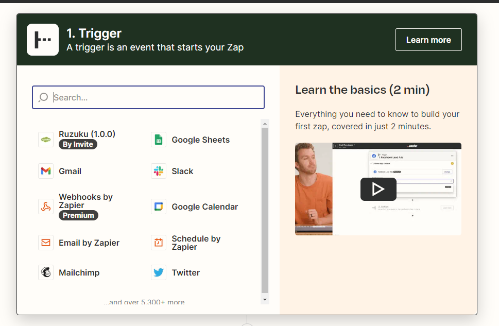Select Slack from the app list
The height and width of the screenshot is (326, 499).
coord(182,171)
